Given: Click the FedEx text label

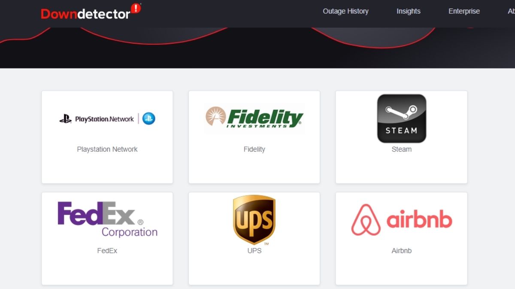Looking at the screenshot, I should [x=107, y=251].
